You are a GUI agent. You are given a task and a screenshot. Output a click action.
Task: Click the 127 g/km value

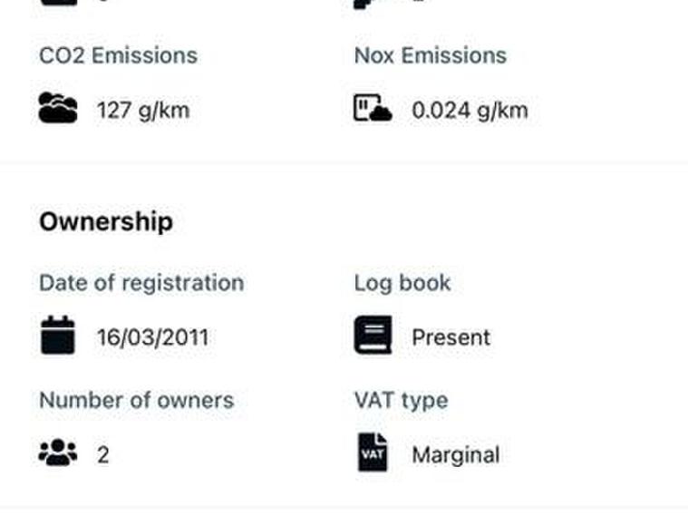click(x=143, y=111)
